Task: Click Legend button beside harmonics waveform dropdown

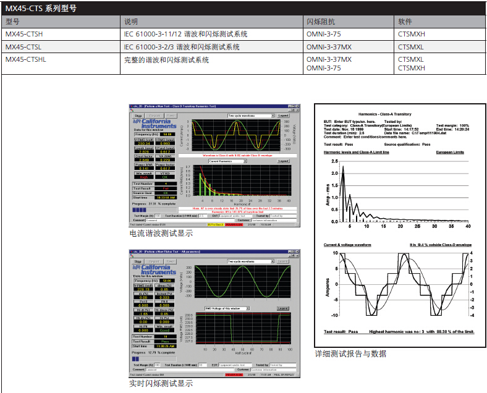Action: point(283,116)
